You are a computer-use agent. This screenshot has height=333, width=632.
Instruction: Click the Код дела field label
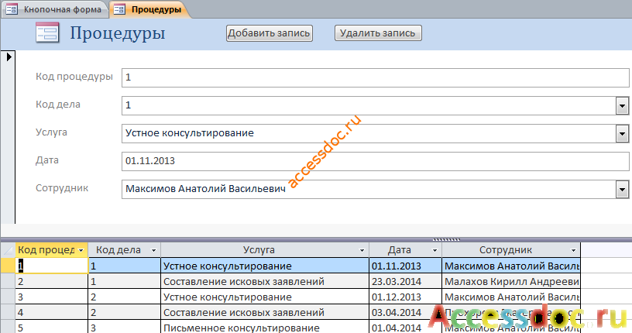pos(57,105)
